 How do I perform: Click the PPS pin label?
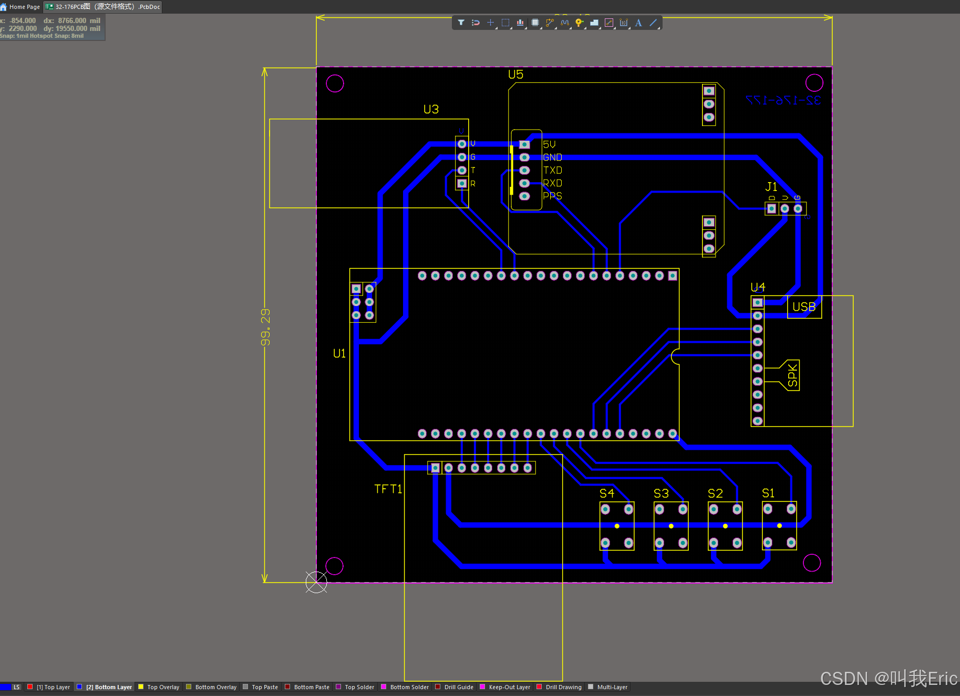point(552,196)
